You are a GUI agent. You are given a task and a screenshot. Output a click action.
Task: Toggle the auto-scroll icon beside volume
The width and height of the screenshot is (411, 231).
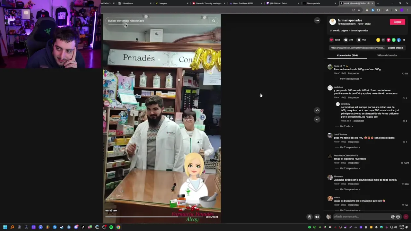coord(310,217)
